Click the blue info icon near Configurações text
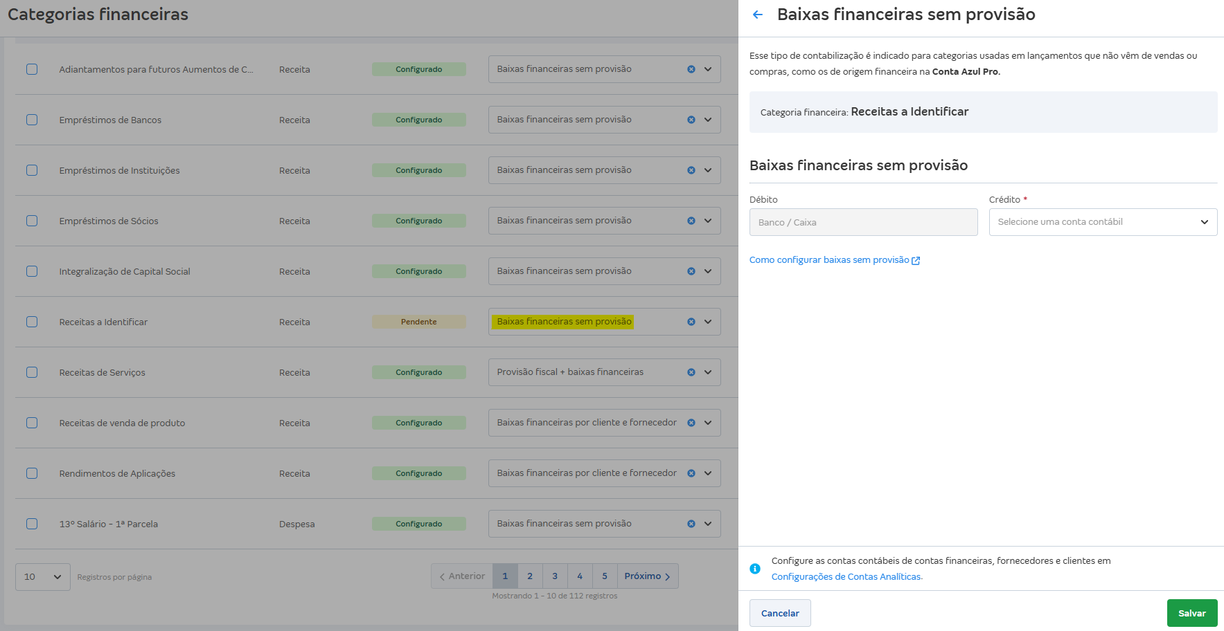1224x631 pixels. pos(756,569)
